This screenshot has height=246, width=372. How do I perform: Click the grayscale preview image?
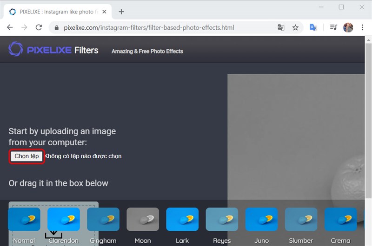[x=296, y=137]
